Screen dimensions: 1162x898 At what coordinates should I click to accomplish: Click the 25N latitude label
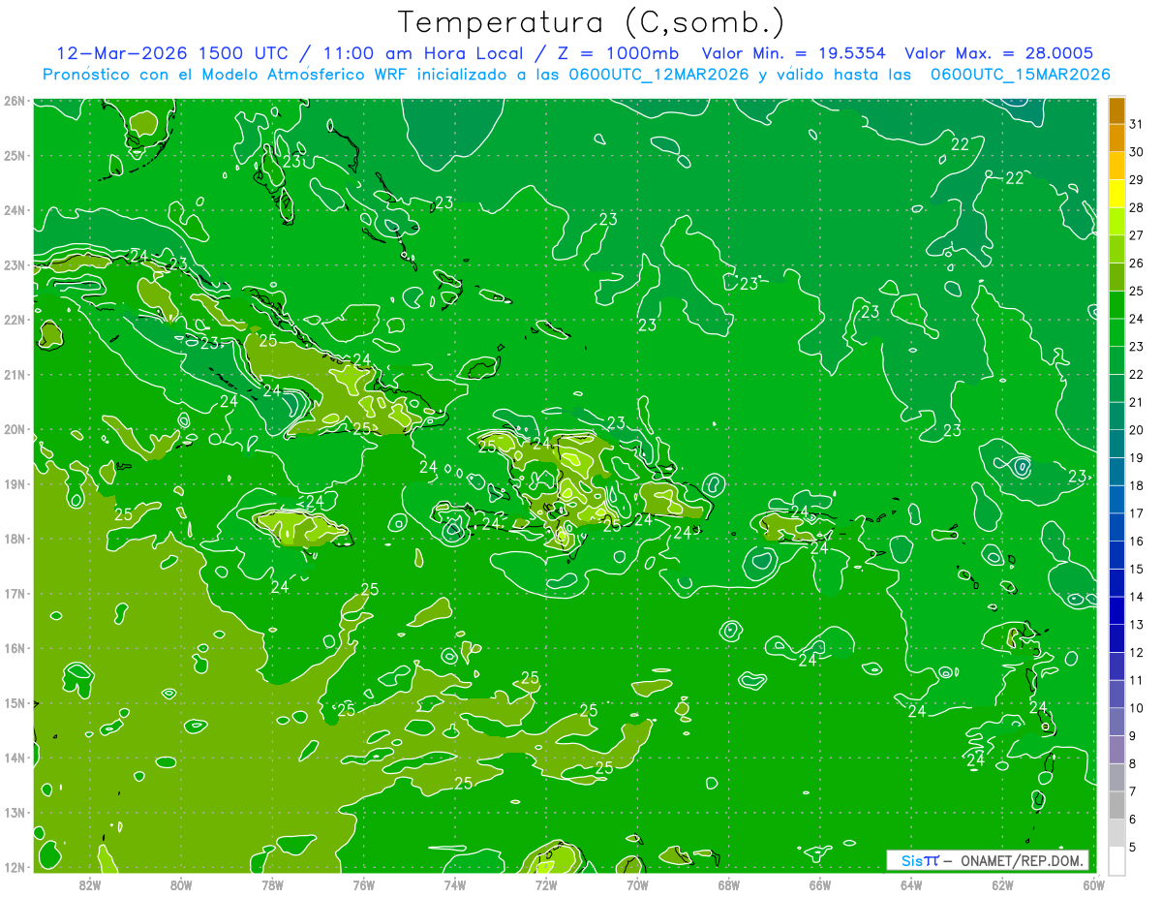click(x=15, y=155)
